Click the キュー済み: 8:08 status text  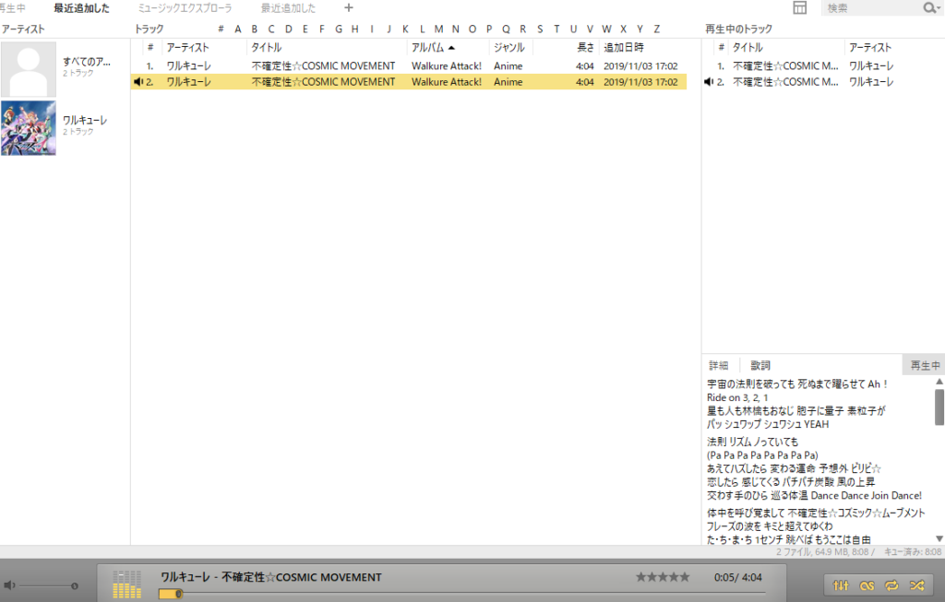913,551
